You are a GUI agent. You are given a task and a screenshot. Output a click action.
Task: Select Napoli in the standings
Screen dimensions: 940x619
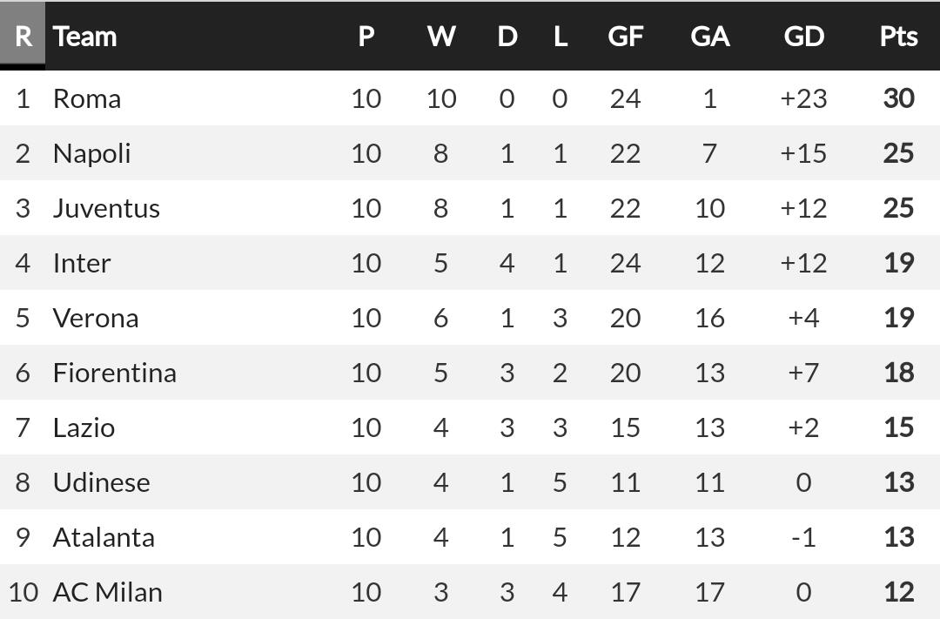tap(91, 153)
